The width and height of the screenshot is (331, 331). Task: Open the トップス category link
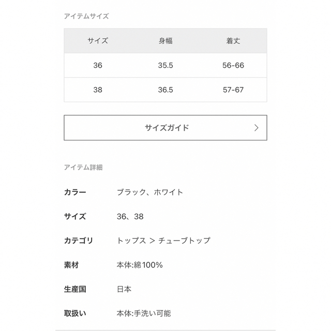[131, 240]
